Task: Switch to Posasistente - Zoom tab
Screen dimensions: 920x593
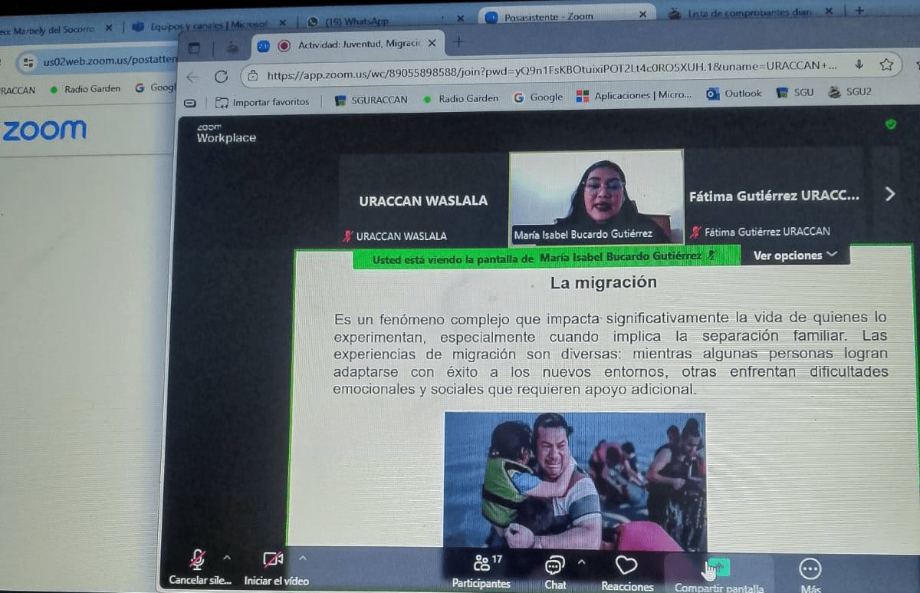Action: tap(548, 16)
